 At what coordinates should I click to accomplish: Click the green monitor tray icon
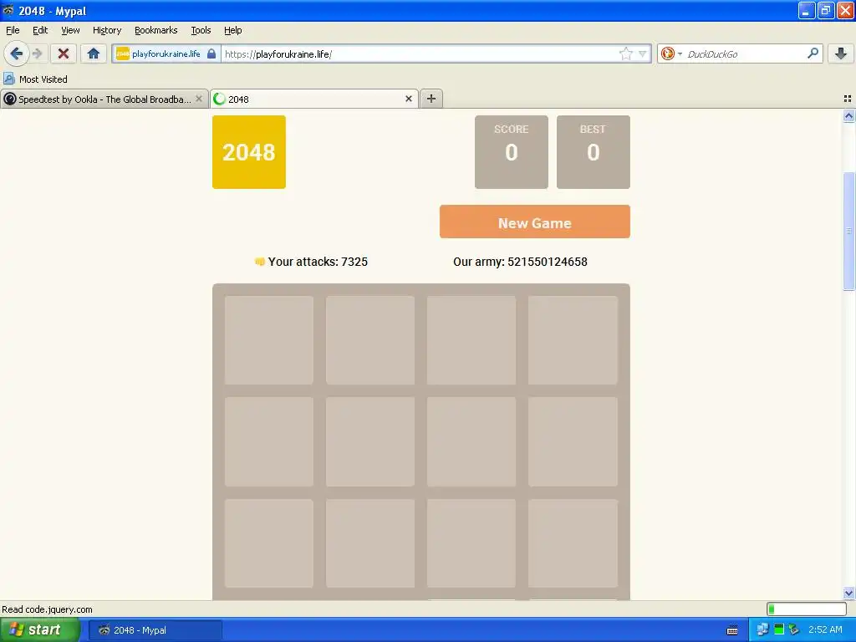(779, 630)
